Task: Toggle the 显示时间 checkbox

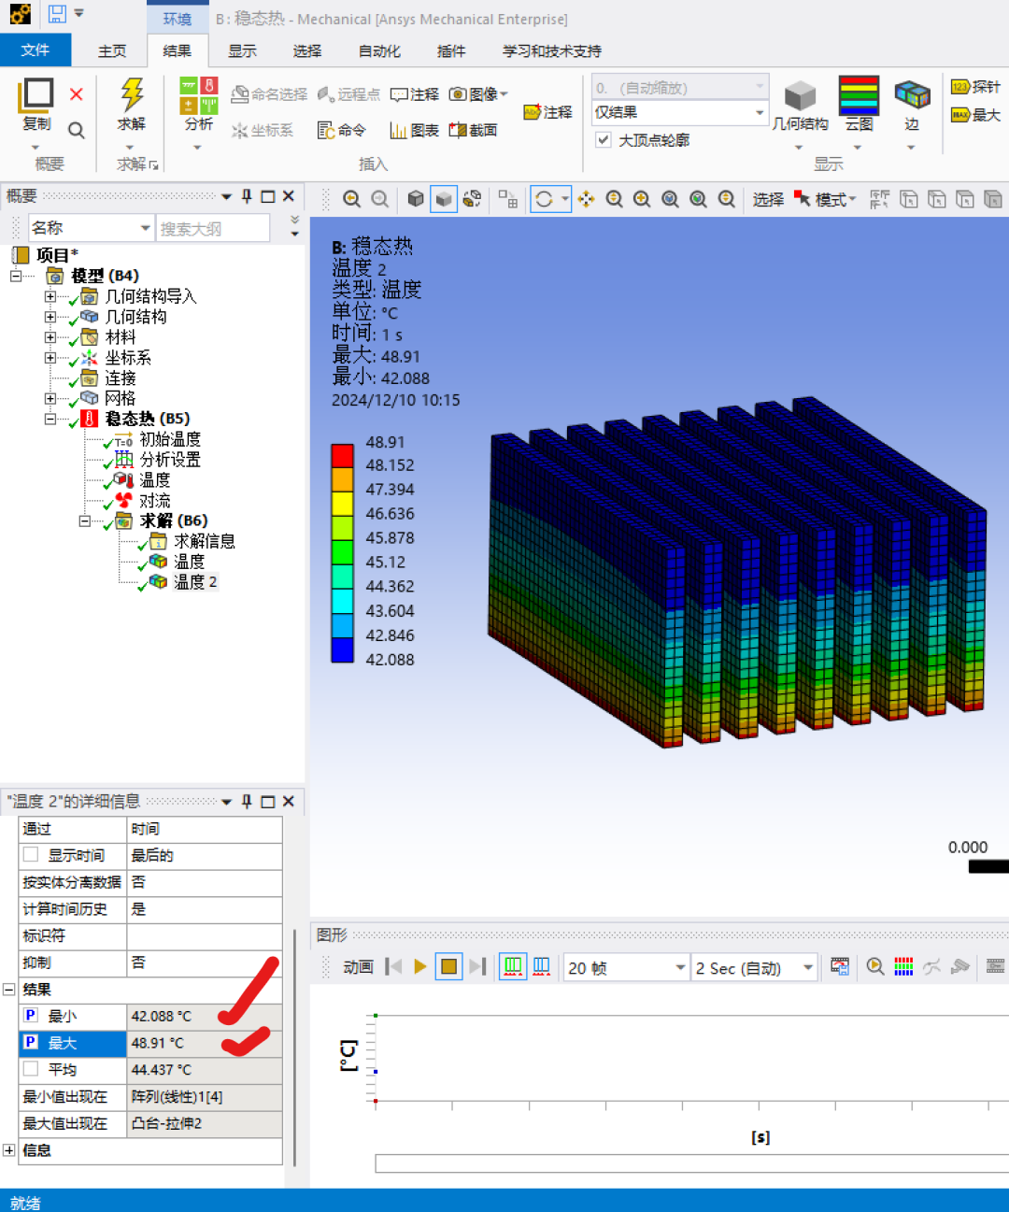Action: tap(31, 855)
